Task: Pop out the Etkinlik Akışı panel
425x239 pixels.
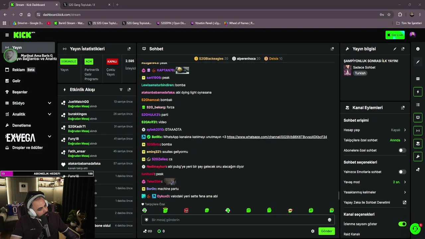Action: [129, 90]
